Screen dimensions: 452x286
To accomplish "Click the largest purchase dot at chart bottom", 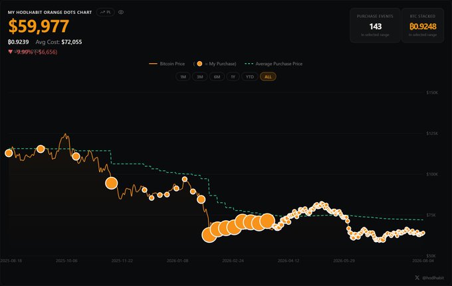I will coord(209,235).
